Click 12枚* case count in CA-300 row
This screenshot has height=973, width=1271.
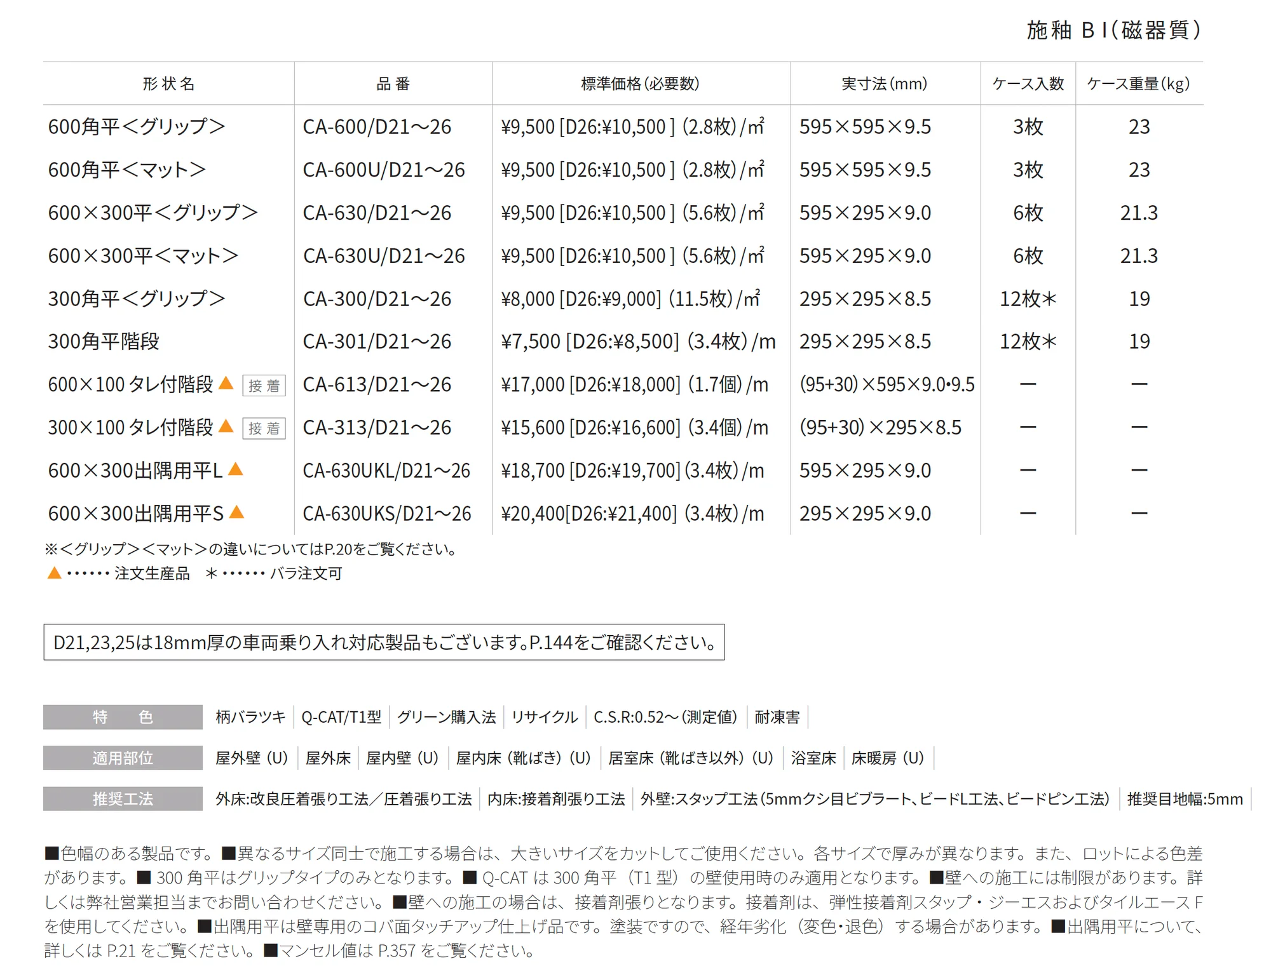tap(1028, 299)
